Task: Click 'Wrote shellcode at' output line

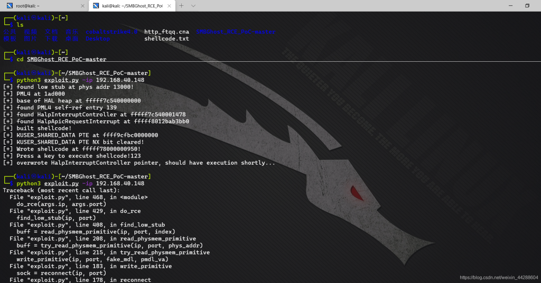Action: tap(72, 149)
